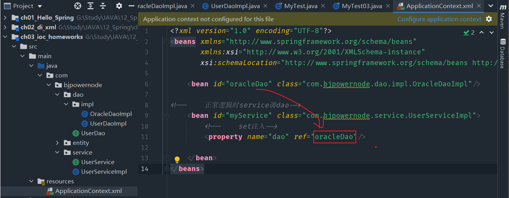The width and height of the screenshot is (509, 198).
Task: Expand the ch02_di_xml module
Action: point(5,27)
